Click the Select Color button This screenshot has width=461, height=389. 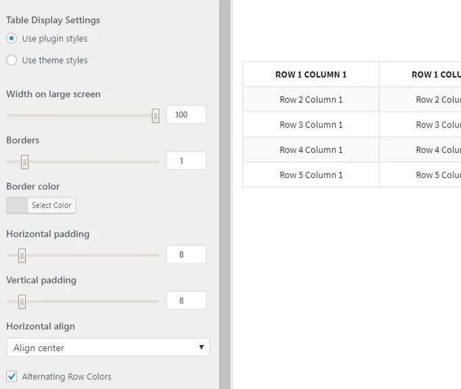[52, 205]
